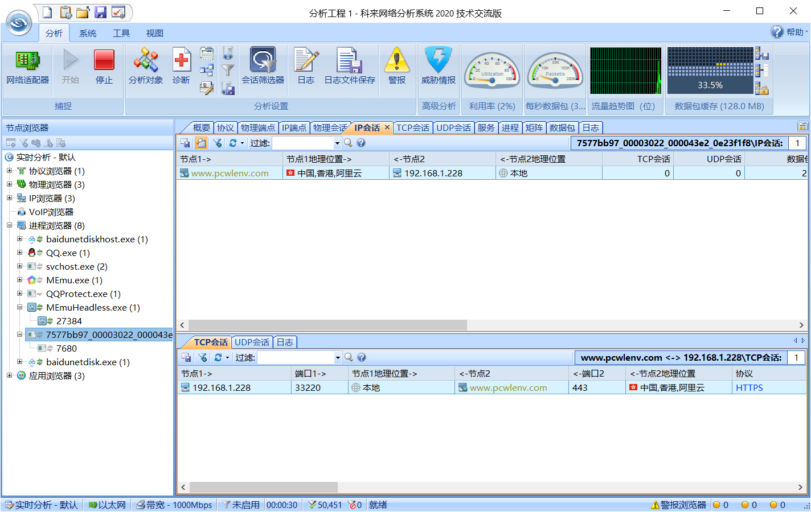Switch to the 概要 view tab
The width and height of the screenshot is (811, 512).
(202, 128)
